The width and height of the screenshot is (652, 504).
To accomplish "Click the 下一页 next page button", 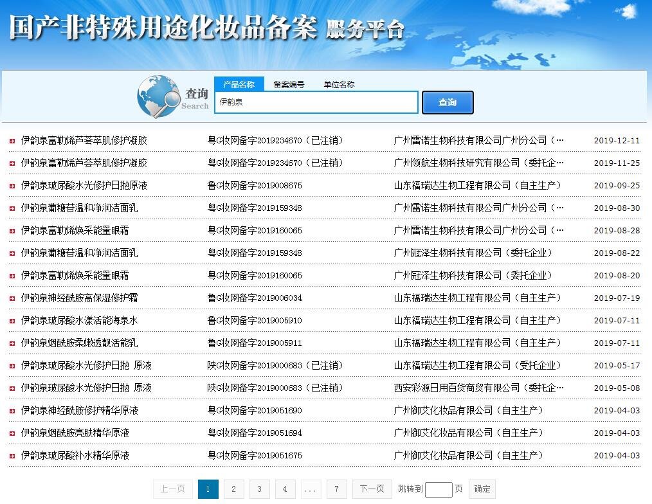I will click(x=372, y=489).
